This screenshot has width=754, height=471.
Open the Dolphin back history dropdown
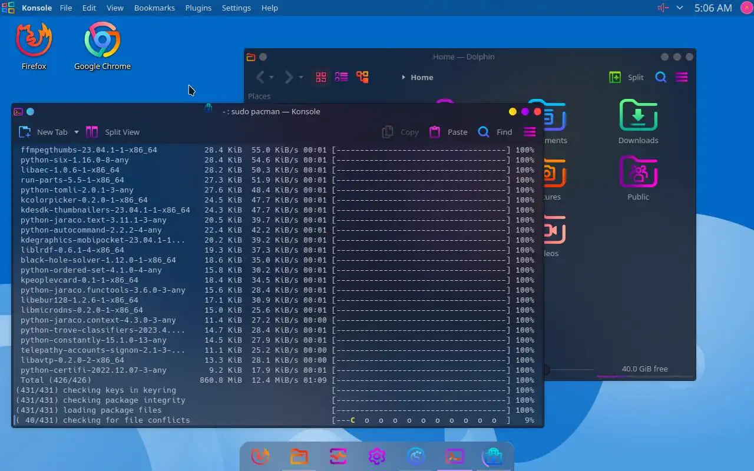pos(272,77)
